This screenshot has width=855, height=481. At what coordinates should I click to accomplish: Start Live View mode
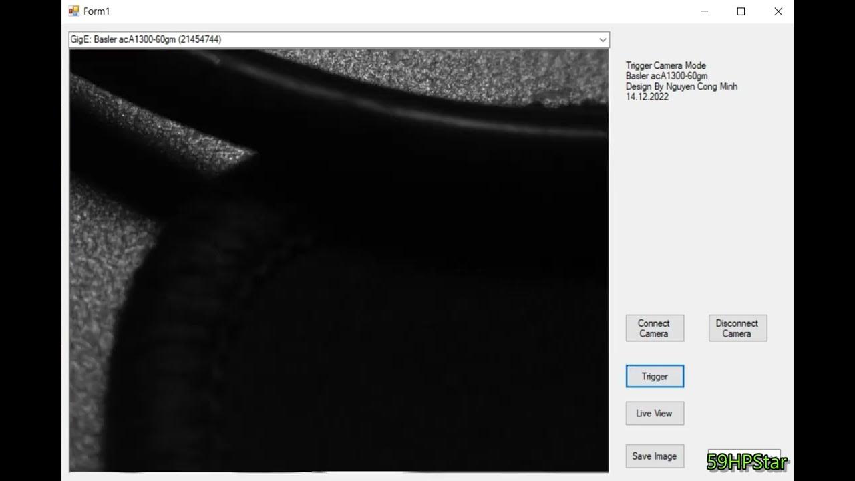655,414
